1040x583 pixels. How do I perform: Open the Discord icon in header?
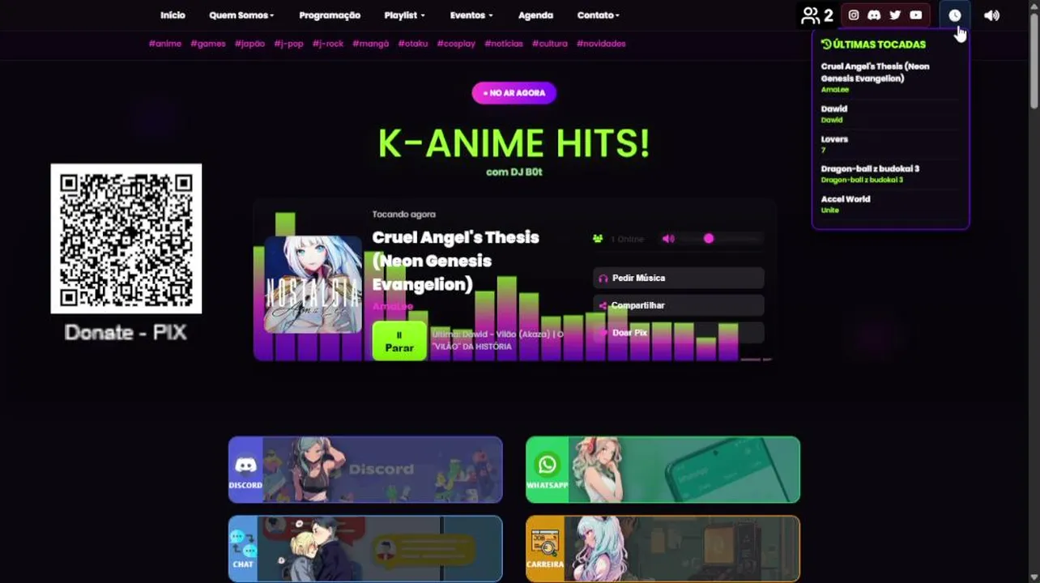tap(874, 15)
